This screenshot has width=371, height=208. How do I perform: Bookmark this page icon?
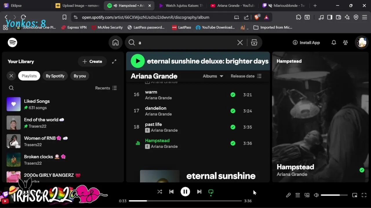[x=64, y=17]
